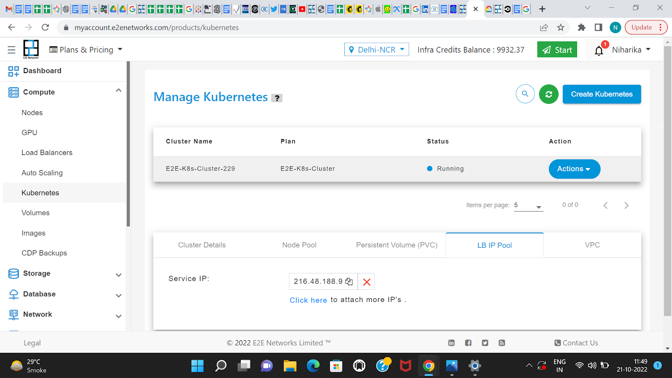Open the Manage Kubernetes help question mark

(x=277, y=98)
